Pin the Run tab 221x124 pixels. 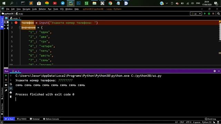tap(6, 90)
